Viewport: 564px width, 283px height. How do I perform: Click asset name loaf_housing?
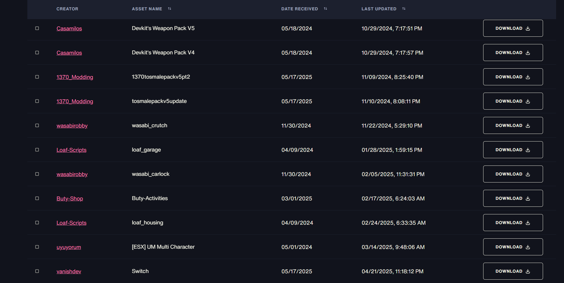147,223
